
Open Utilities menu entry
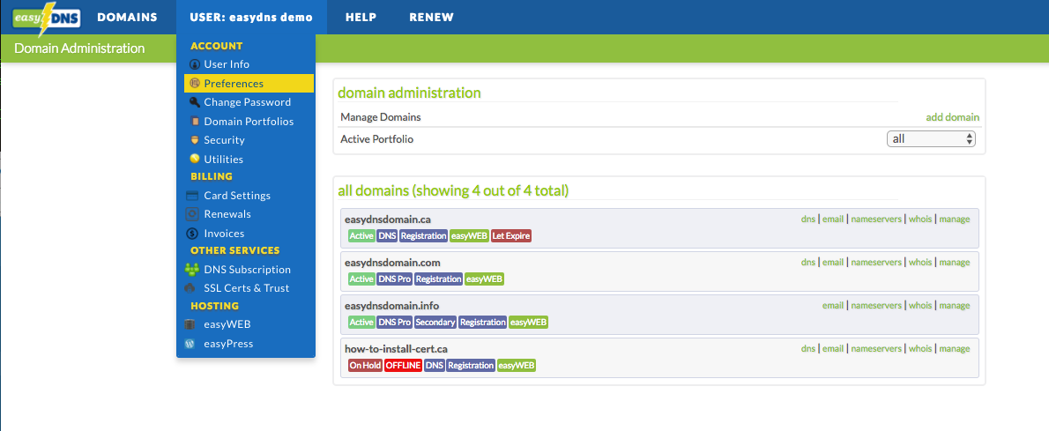coord(223,160)
